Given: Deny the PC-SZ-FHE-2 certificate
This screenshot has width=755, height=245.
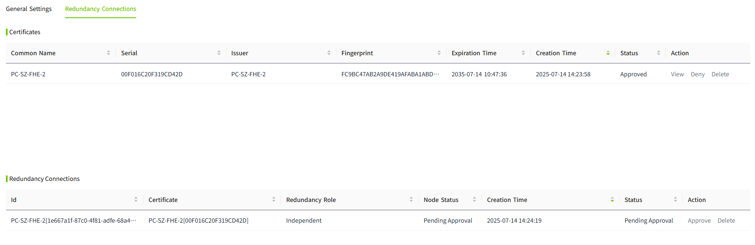Looking at the screenshot, I should pyautogui.click(x=697, y=74).
